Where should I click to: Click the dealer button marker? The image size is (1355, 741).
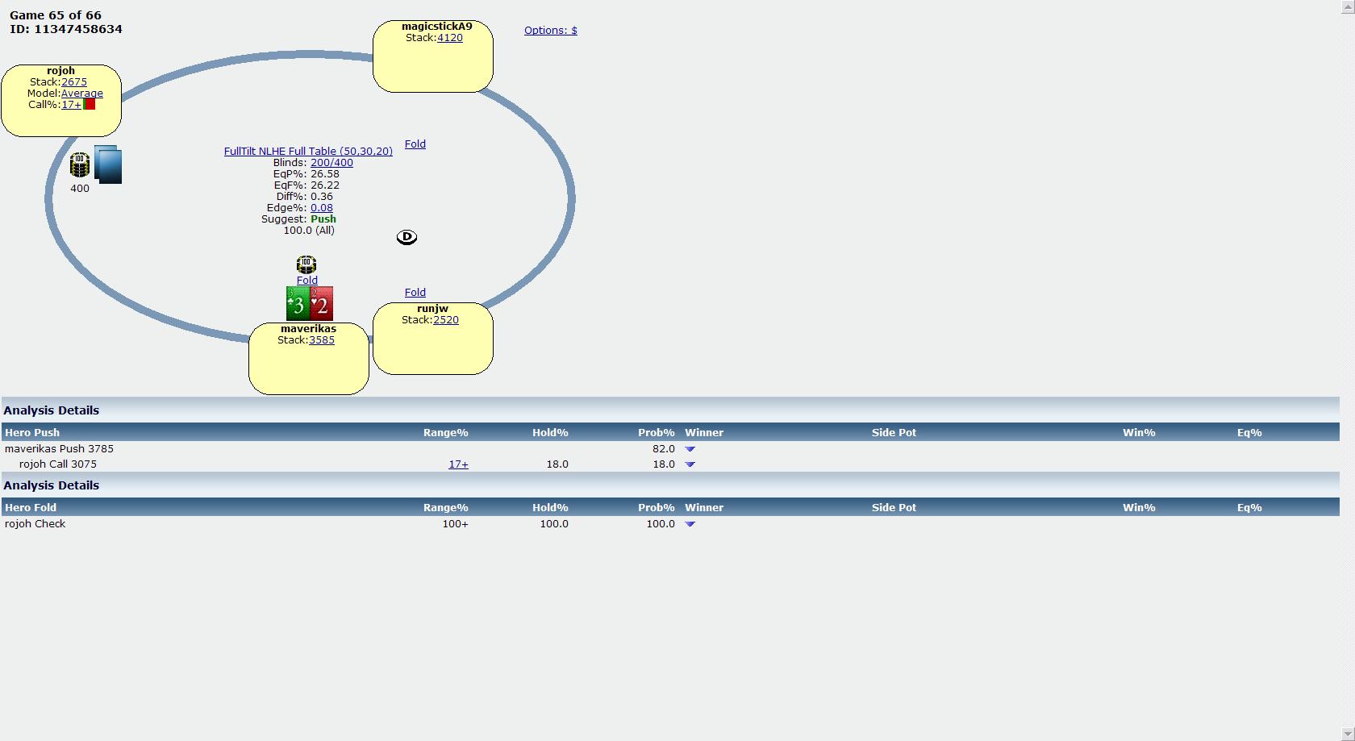coord(406,237)
